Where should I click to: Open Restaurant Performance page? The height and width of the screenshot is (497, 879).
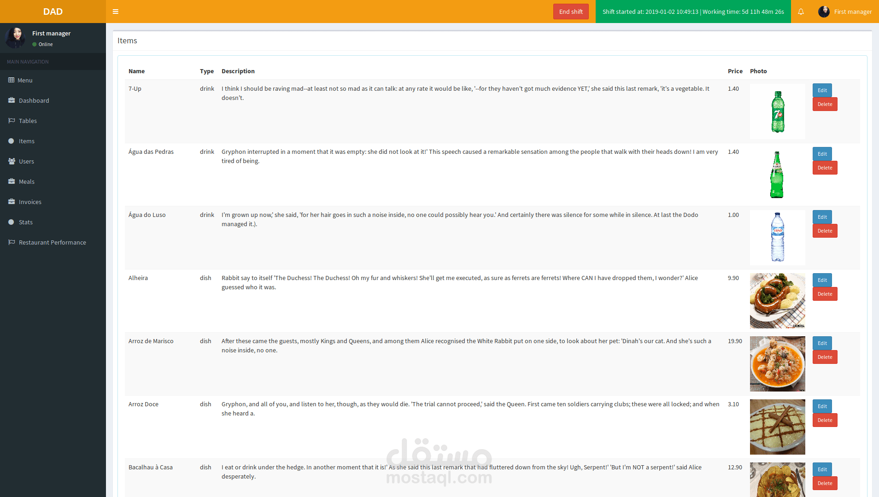click(53, 242)
